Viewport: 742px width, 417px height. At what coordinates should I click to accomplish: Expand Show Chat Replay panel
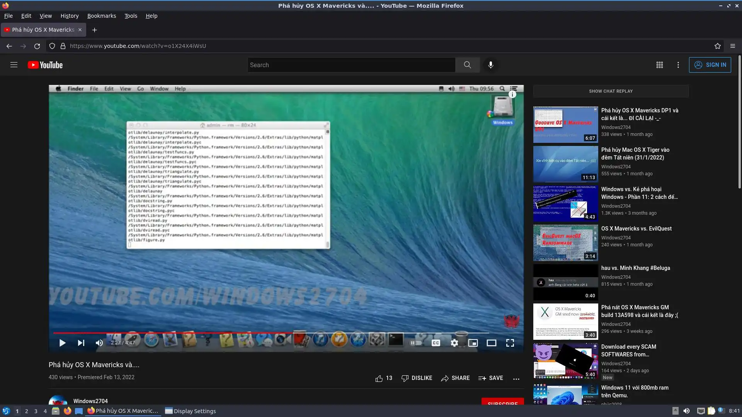pyautogui.click(x=611, y=91)
